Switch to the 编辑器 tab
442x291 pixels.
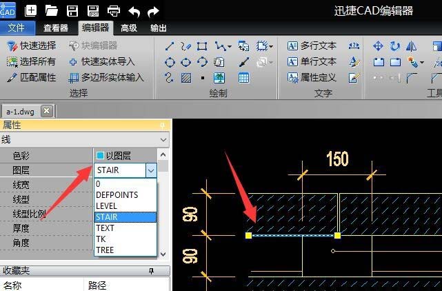click(96, 28)
